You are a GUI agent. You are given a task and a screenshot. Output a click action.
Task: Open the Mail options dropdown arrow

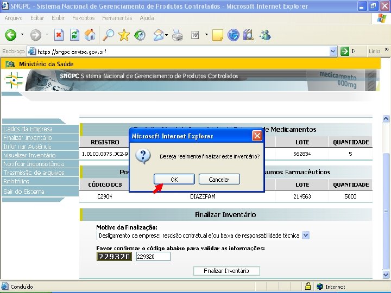[166, 35]
